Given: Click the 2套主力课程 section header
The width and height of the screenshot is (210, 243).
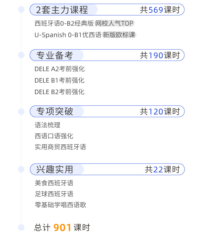Looking at the screenshot, I should point(62,10).
